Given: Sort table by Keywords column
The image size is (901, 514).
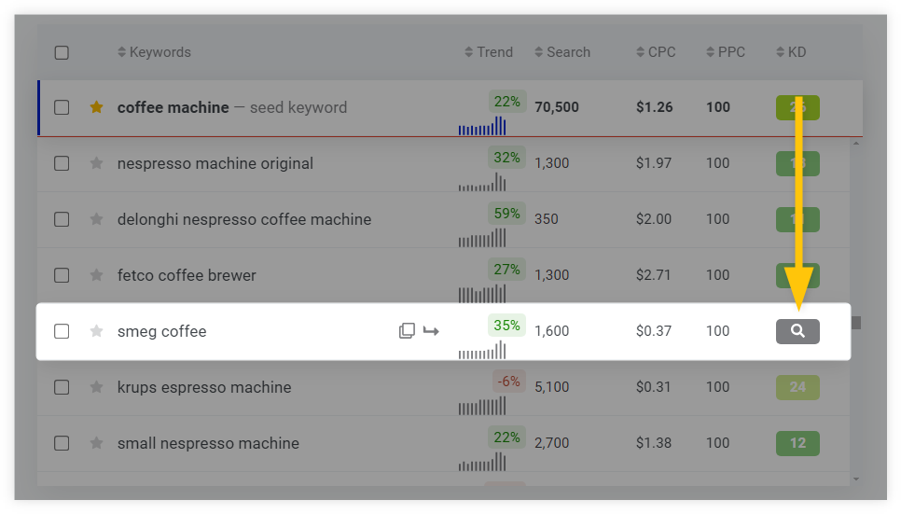Looking at the screenshot, I should click(x=154, y=51).
